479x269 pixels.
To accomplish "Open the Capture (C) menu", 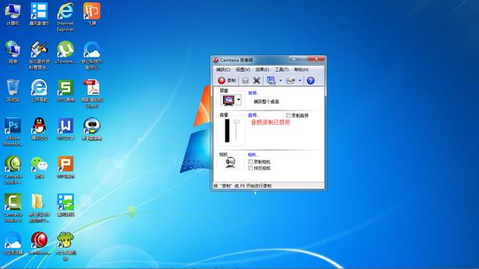I will click(223, 69).
